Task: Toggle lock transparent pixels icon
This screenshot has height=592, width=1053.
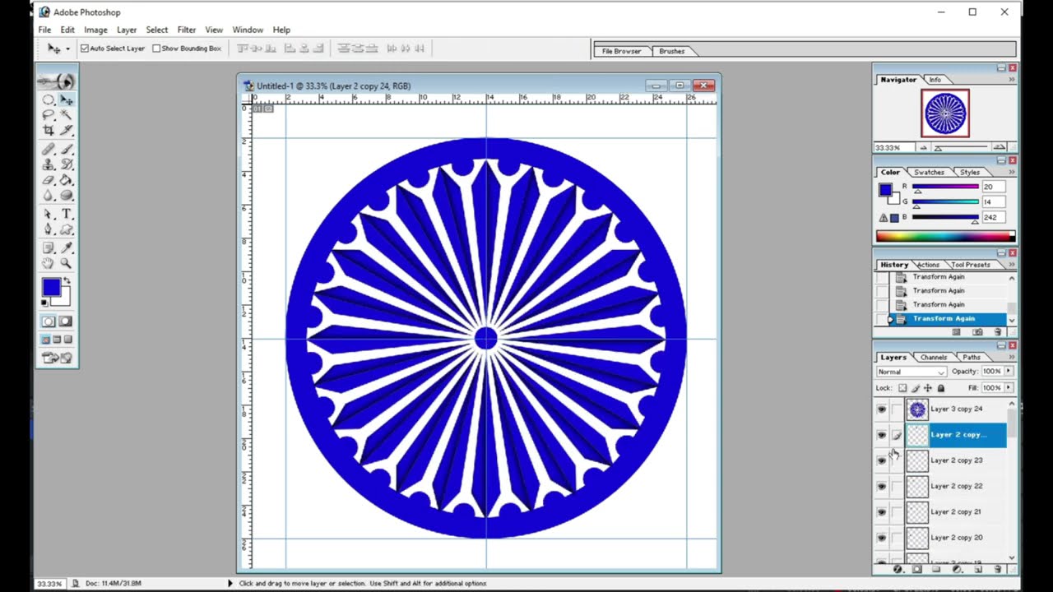Action: (902, 388)
